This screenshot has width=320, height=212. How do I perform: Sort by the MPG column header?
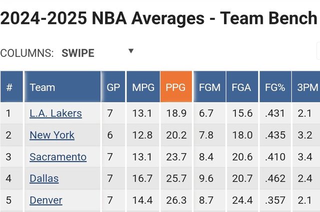[143, 87]
